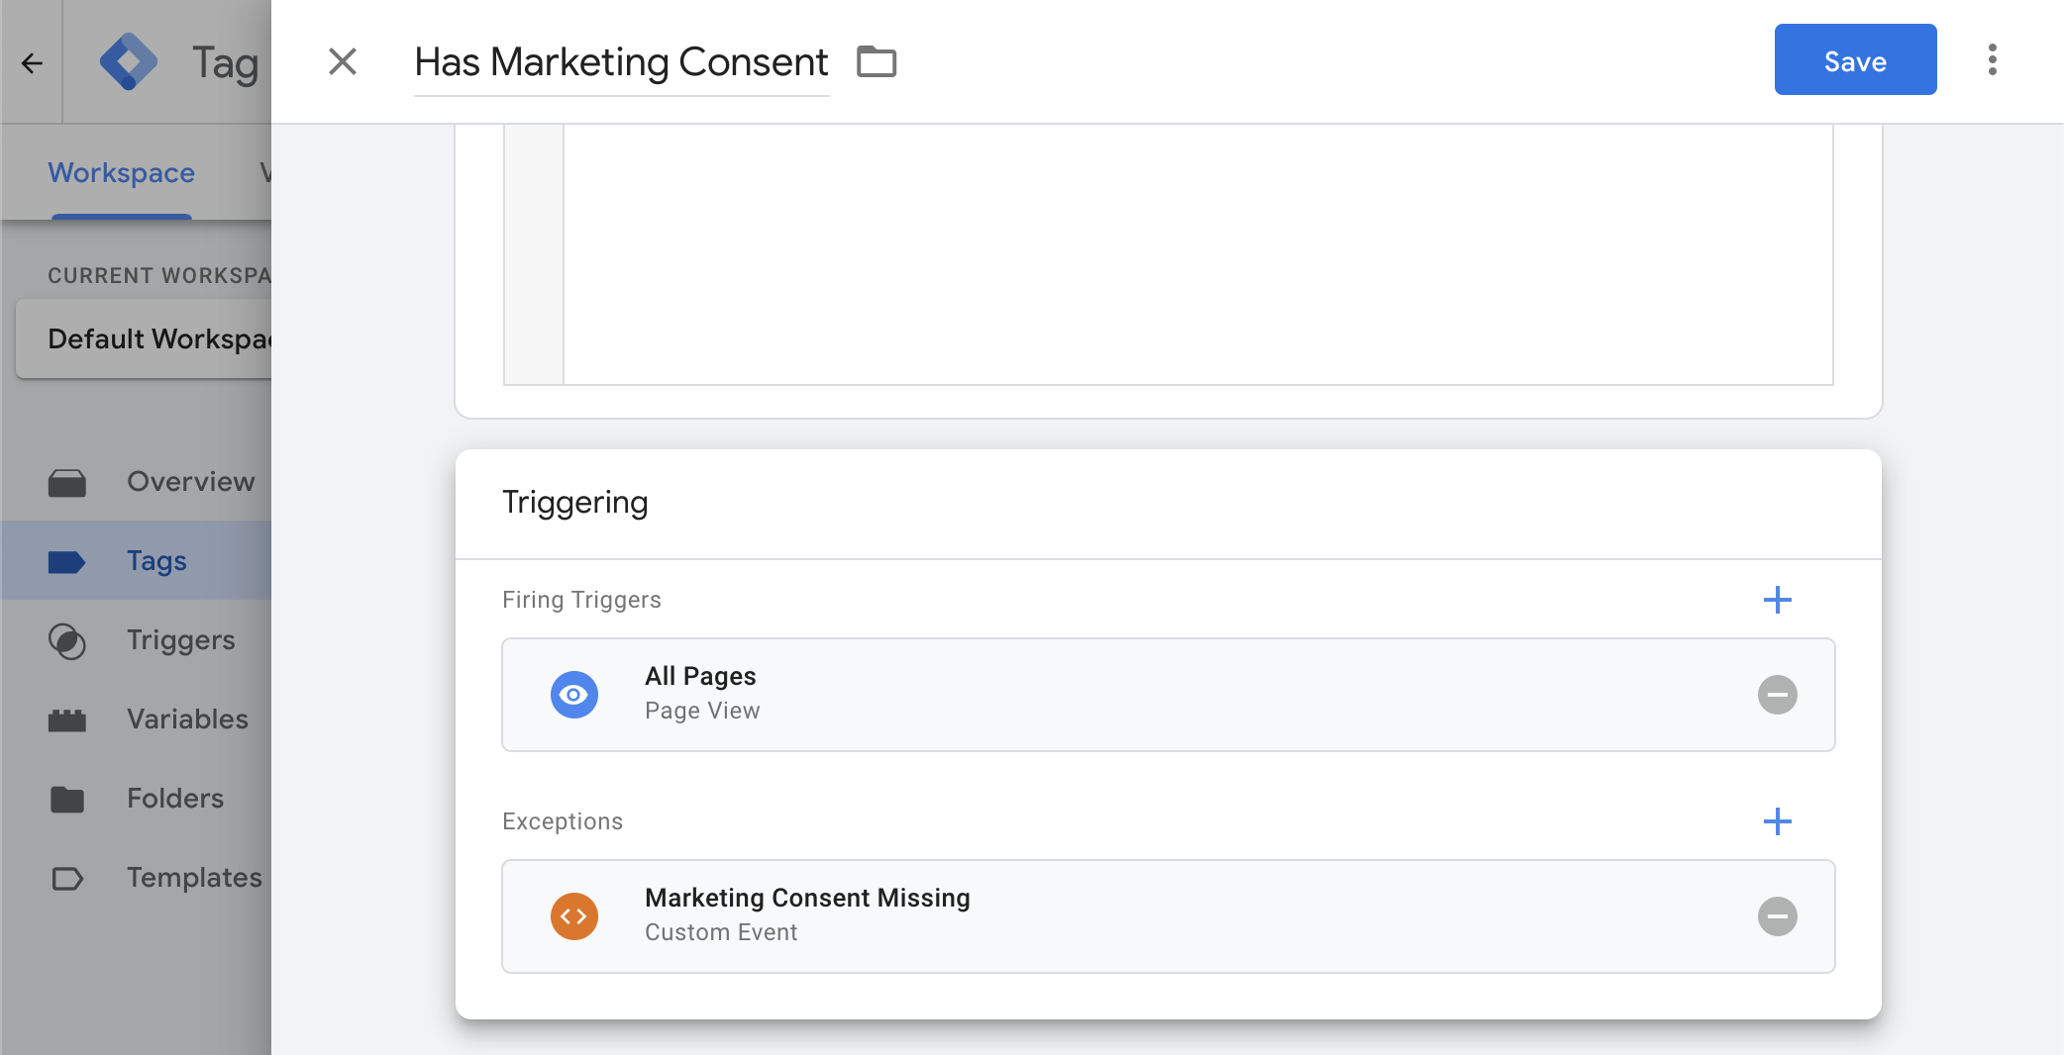Click the Tag Manager logo
2064x1055 pixels.
[129, 61]
